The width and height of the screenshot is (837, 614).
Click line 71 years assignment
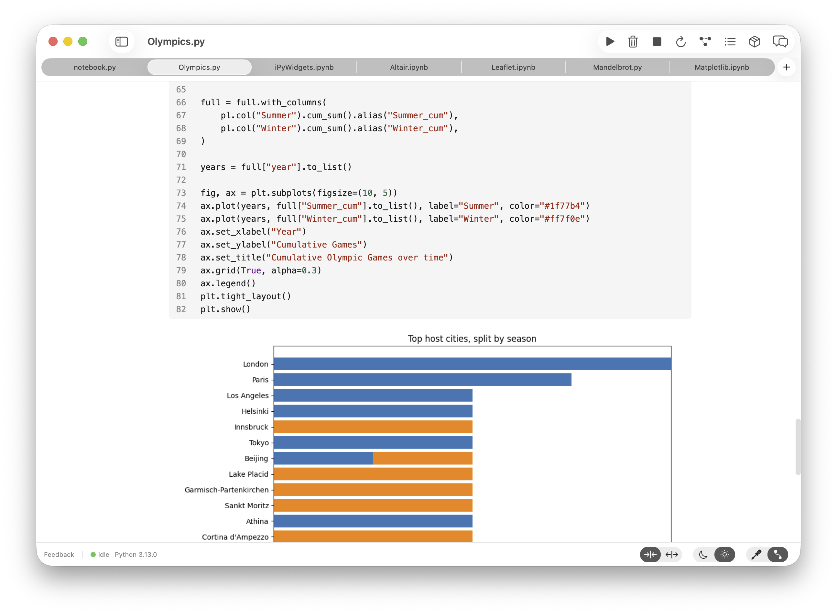point(276,167)
